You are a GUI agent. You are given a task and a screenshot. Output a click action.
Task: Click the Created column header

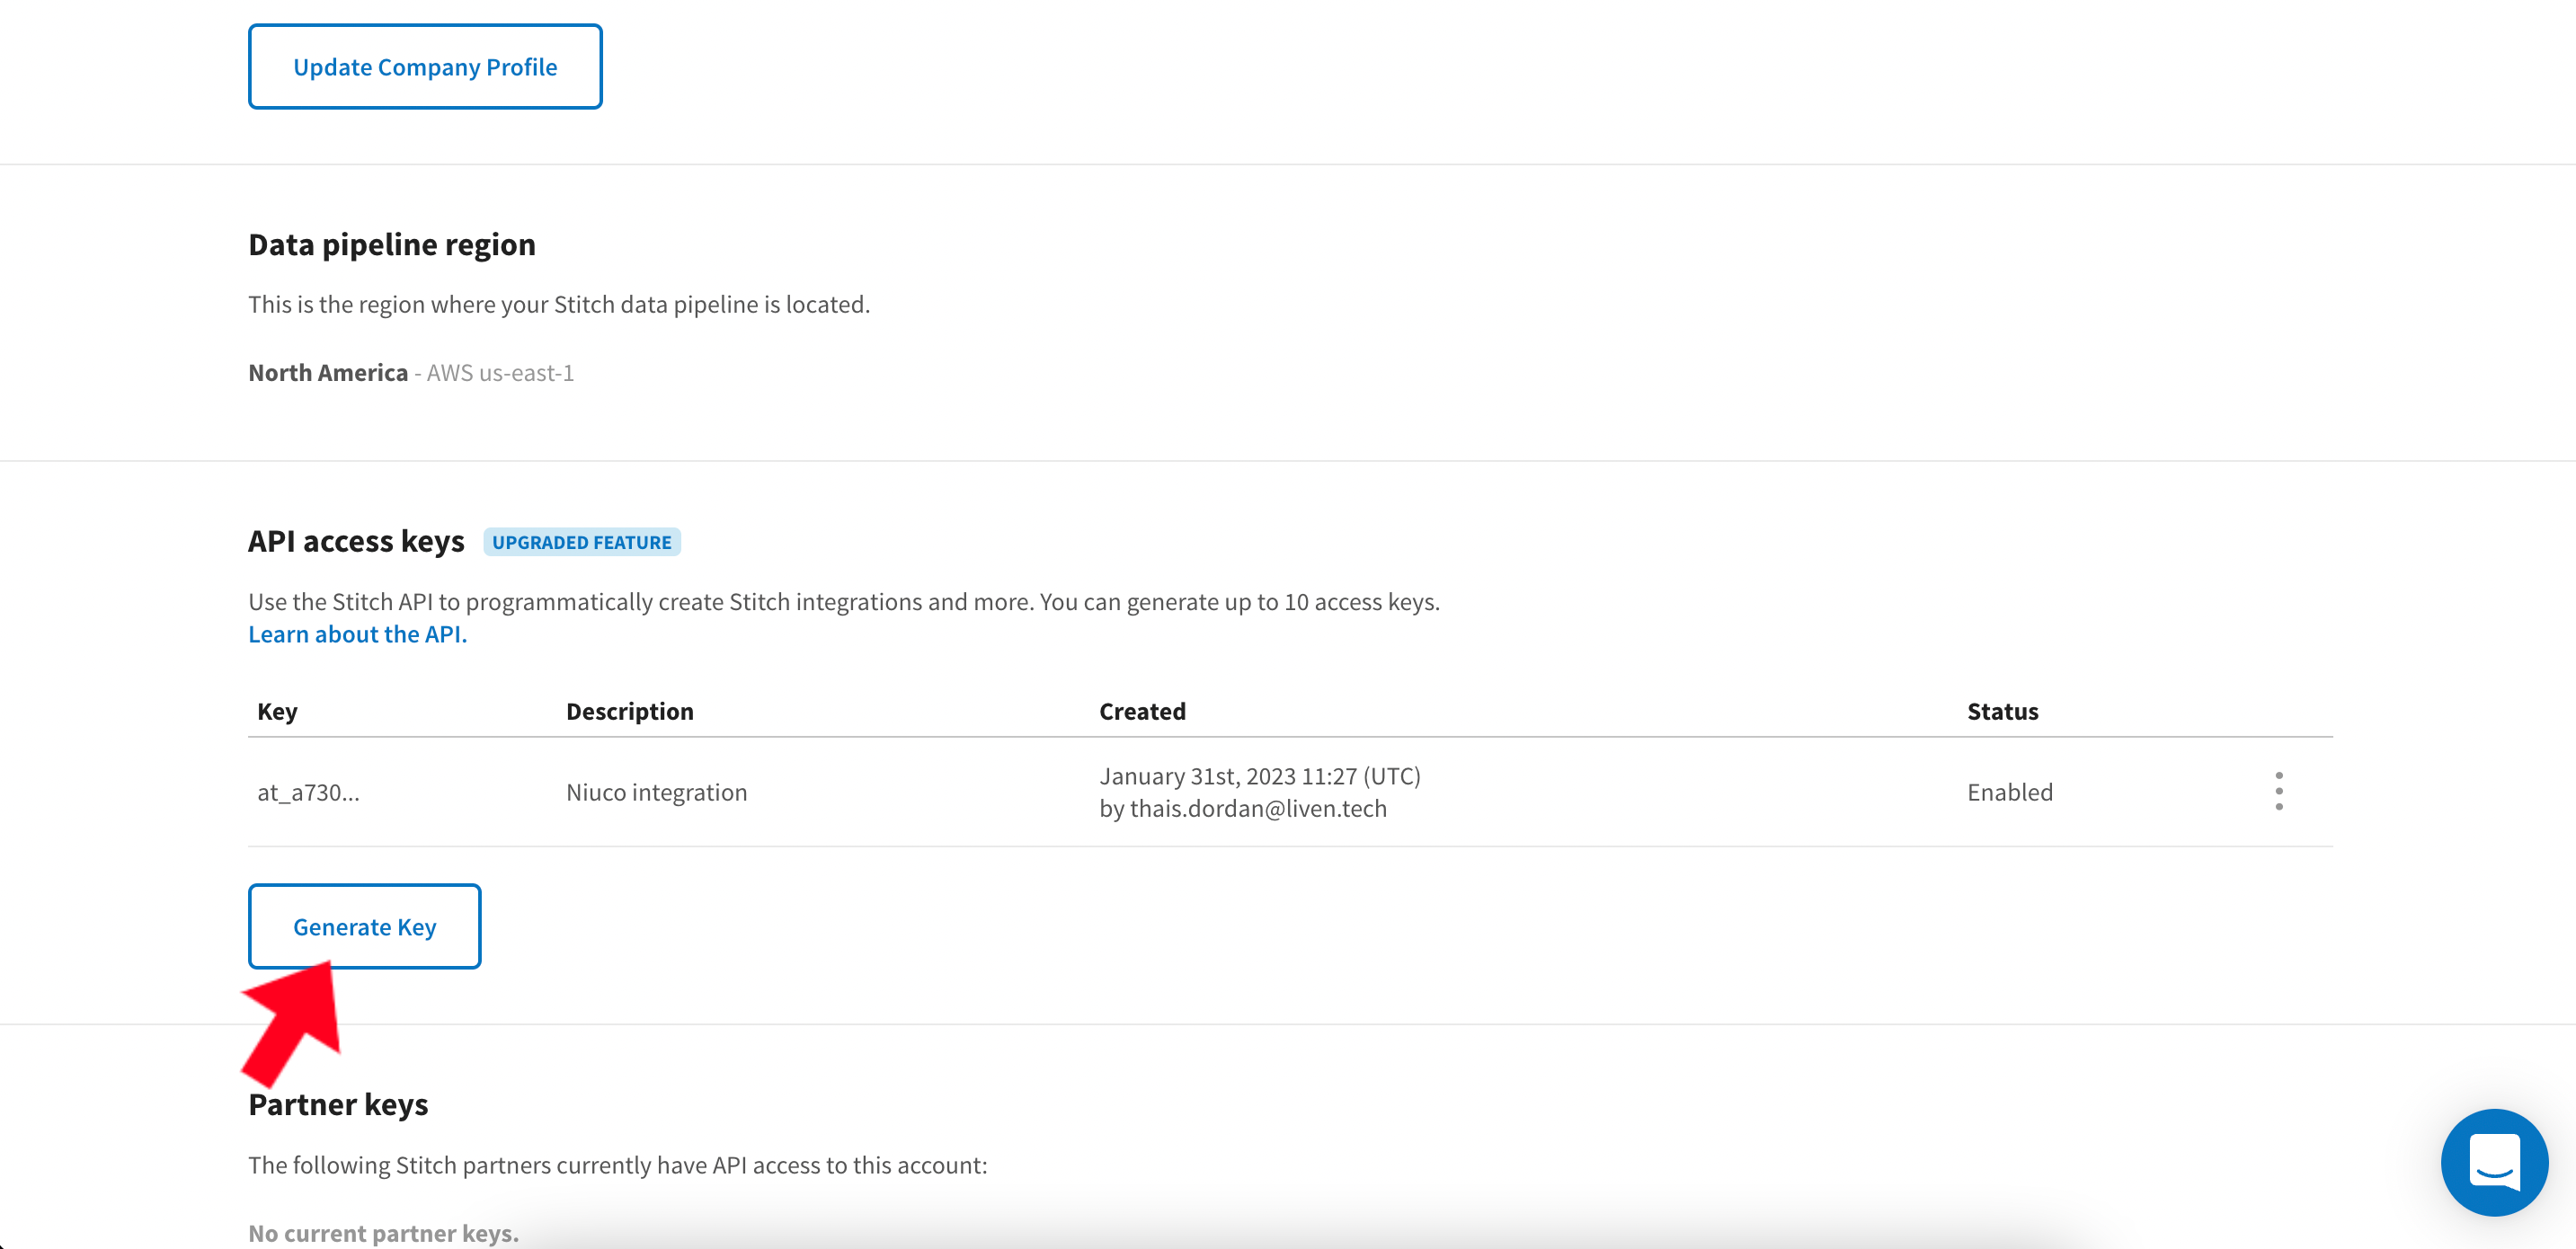1142,711
